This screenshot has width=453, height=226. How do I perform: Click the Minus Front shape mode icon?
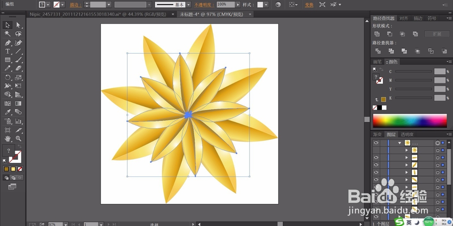pos(390,34)
